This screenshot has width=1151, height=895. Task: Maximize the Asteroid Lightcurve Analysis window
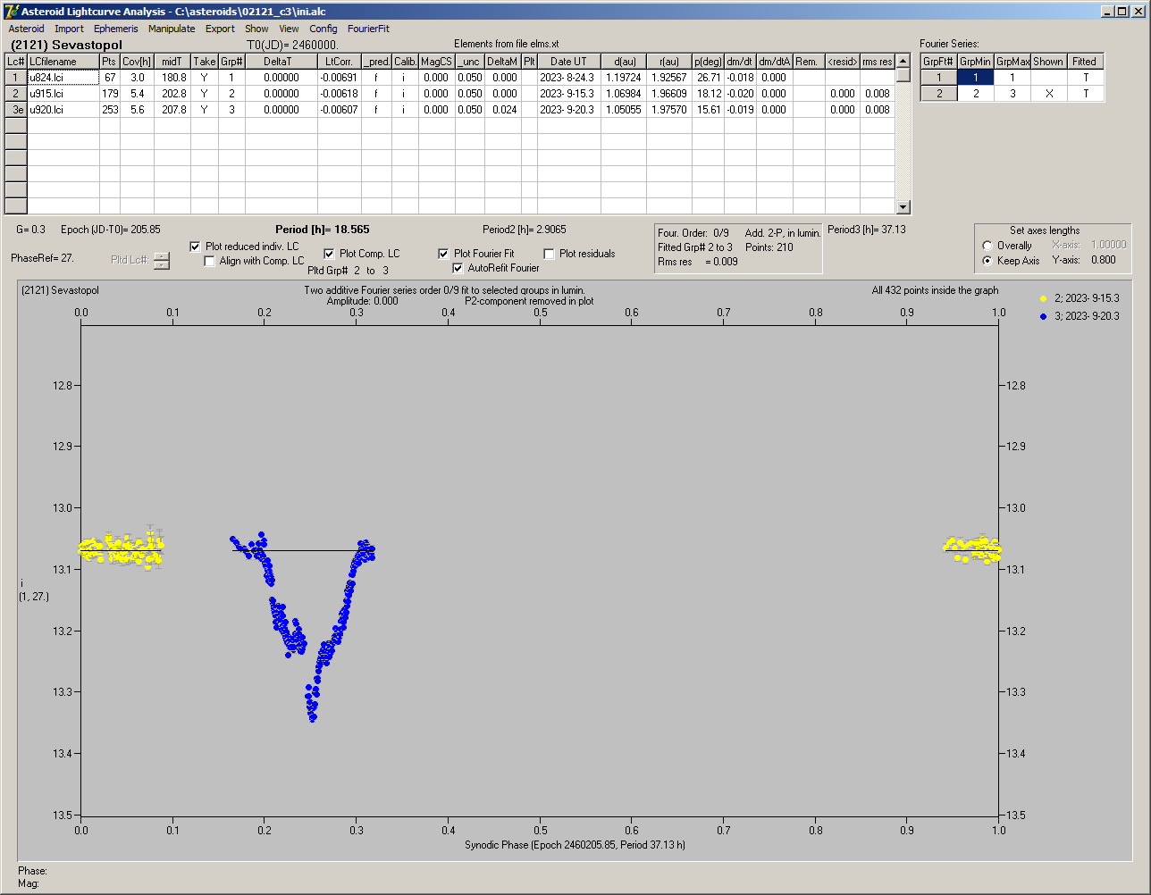pos(1122,11)
